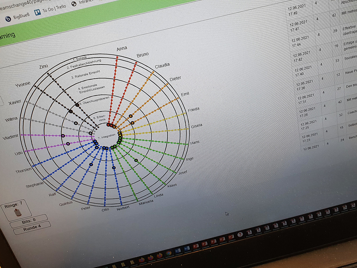Click the second Word window on the taskbar
The width and height of the screenshot is (357, 268).
[187, 248]
